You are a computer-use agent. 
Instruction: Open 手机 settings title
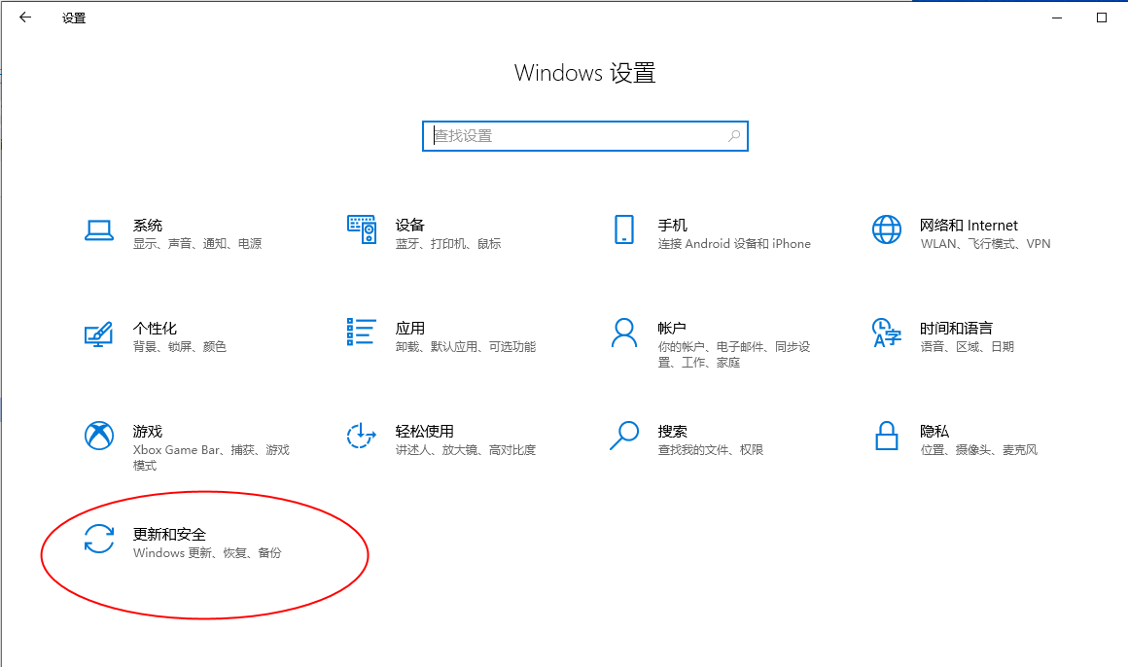(673, 226)
